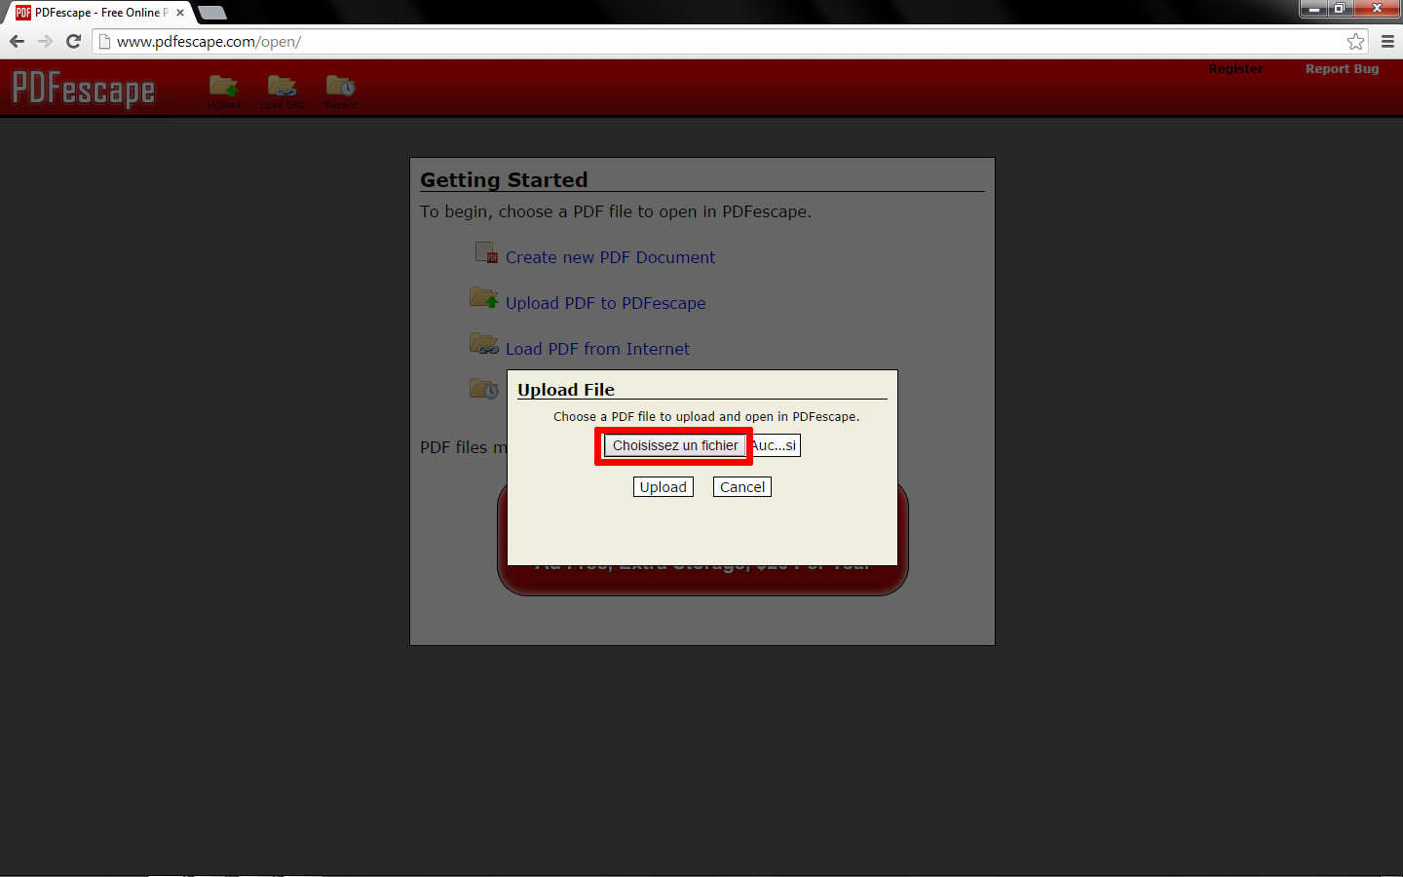Close the PDFescape browser tab
The image size is (1403, 877).
(180, 13)
